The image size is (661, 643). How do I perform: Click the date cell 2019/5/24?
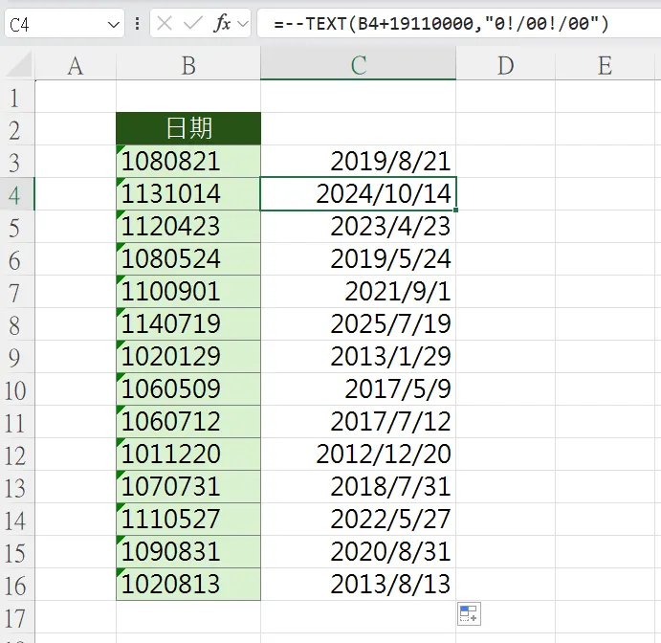coord(359,259)
